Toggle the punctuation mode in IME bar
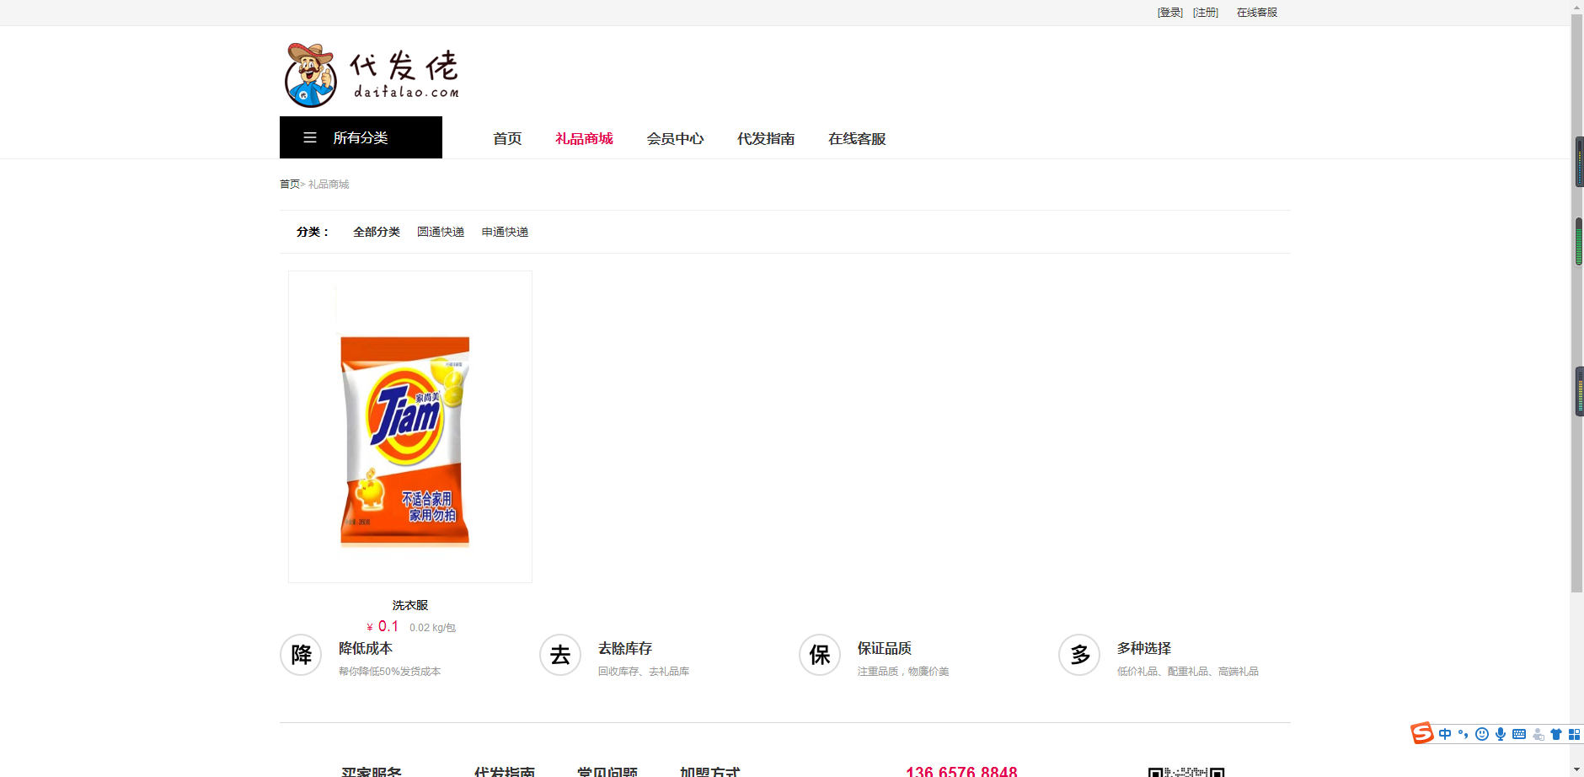 click(x=1464, y=734)
